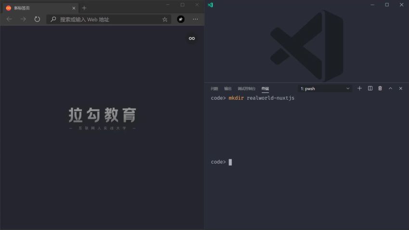This screenshot has width=409, height=230.
Task: Close the 新标签页 browser tab
Action: pos(74,8)
